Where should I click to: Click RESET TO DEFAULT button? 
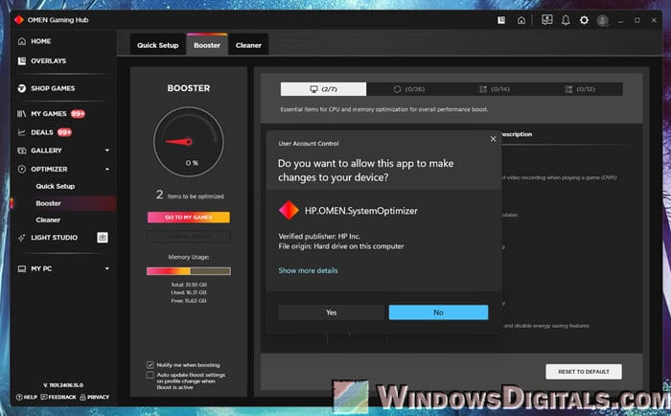584,372
